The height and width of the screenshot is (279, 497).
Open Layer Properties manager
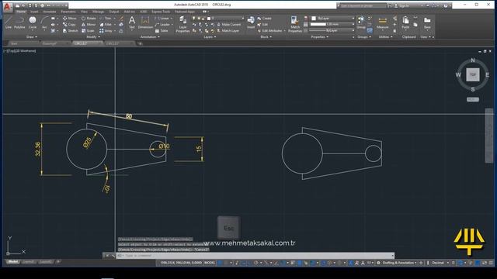183,24
